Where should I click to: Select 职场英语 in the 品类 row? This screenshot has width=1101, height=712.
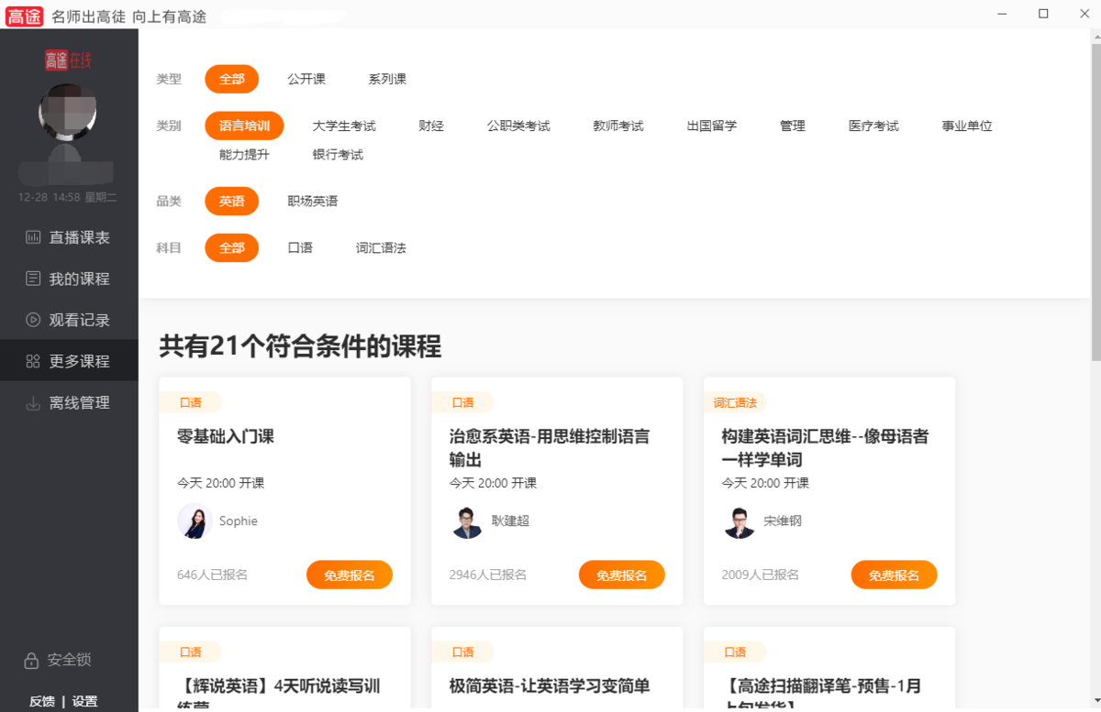[312, 201]
